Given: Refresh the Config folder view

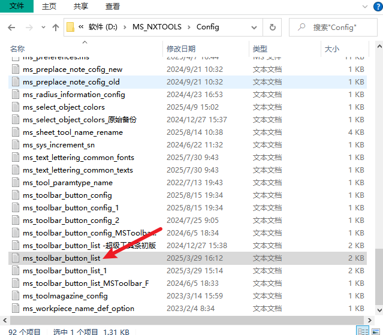Looking at the screenshot, I should point(272,27).
